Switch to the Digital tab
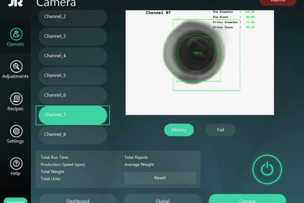 pos(162,199)
